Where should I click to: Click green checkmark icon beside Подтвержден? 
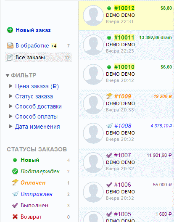pos(15,171)
